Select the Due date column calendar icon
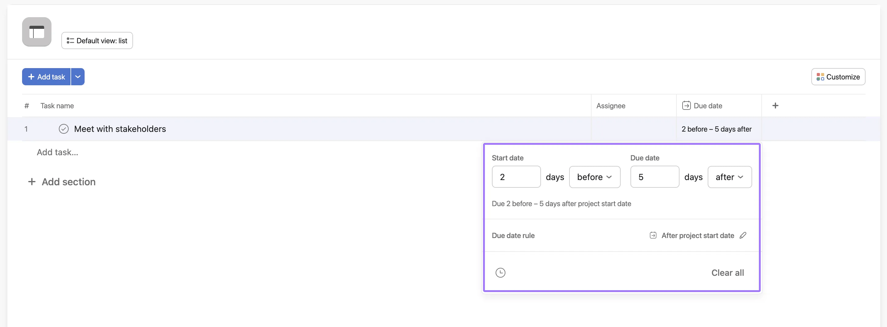Screen dimensions: 887x327 click(687, 106)
